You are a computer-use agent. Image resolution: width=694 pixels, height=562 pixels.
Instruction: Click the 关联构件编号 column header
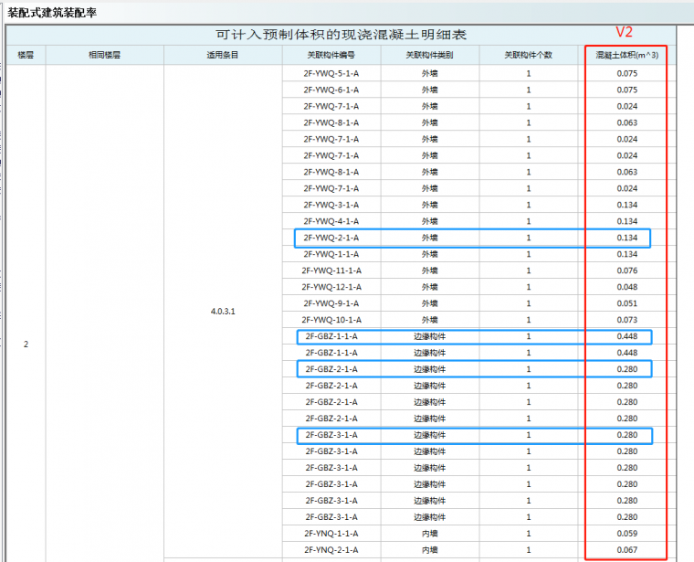[331, 55]
